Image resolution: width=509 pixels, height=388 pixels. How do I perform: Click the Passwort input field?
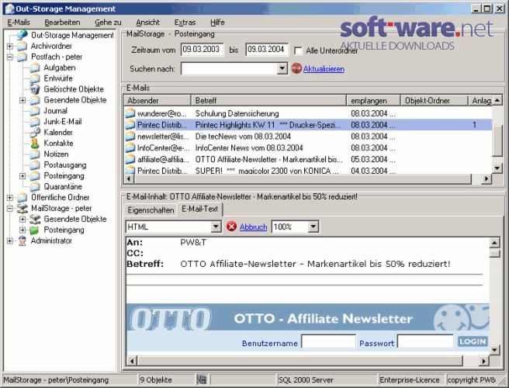tap(425, 341)
